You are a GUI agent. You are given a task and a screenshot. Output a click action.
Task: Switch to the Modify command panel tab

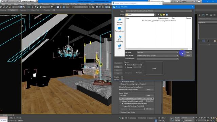click(203, 15)
